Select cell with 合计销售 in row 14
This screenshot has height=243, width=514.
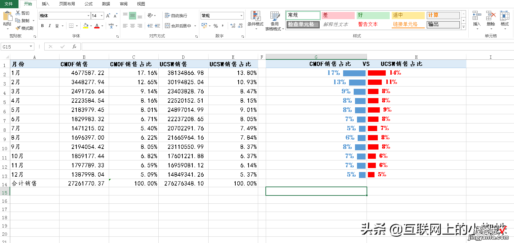35,183
